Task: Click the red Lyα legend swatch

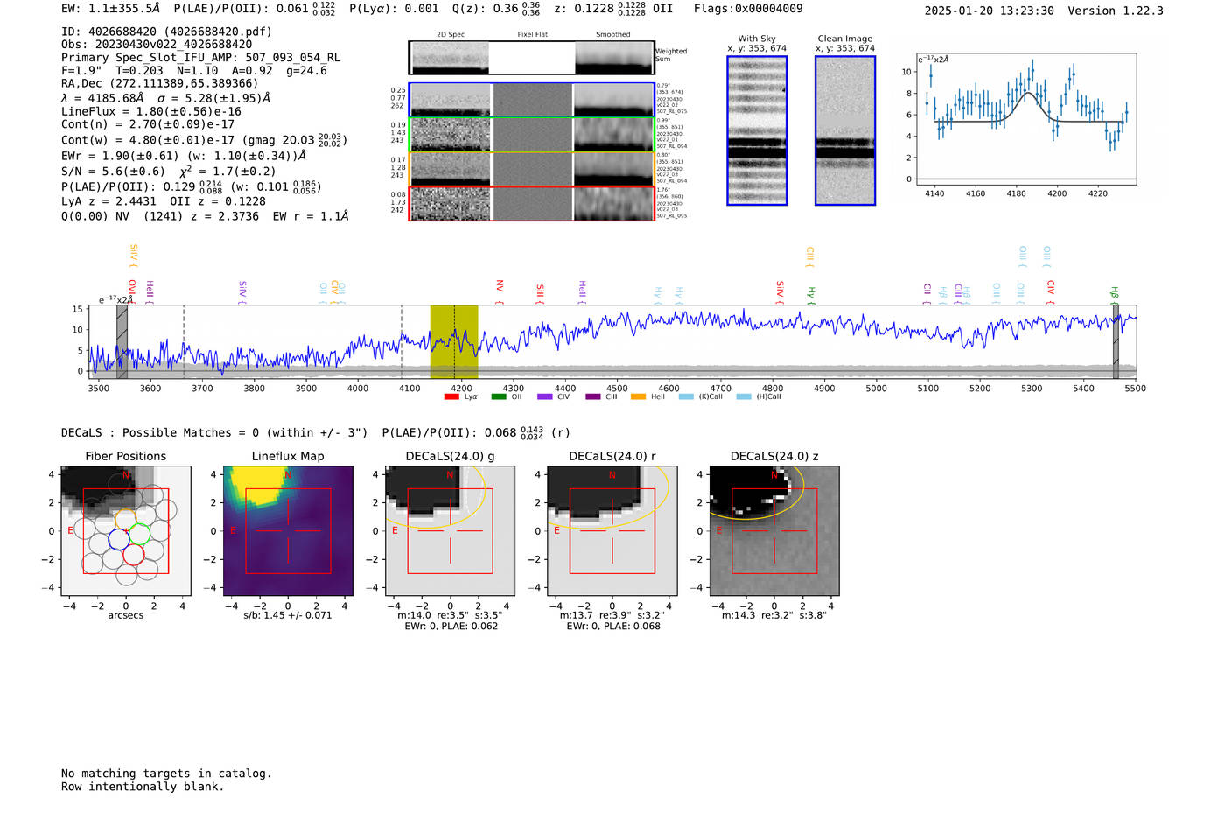Action: coord(451,397)
